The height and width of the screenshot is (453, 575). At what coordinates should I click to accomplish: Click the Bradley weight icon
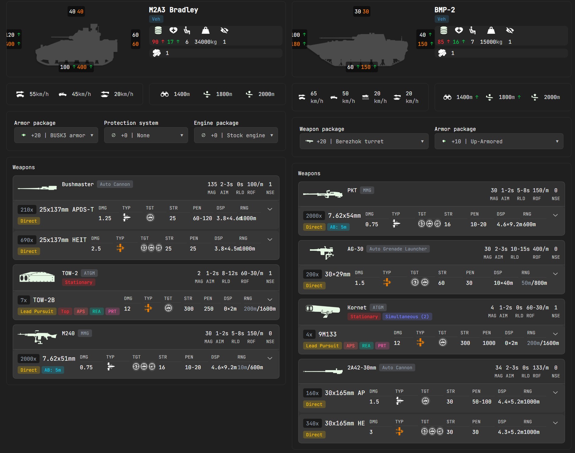(x=206, y=30)
